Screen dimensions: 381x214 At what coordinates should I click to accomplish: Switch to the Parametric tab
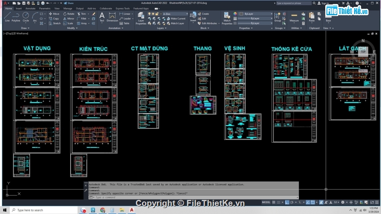pos(45,8)
